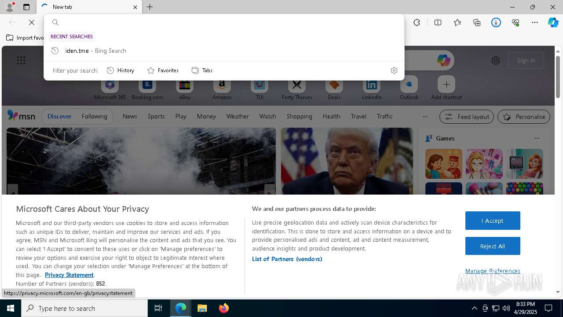
Task: Open the tab actions menu icon
Action: coord(26,7)
